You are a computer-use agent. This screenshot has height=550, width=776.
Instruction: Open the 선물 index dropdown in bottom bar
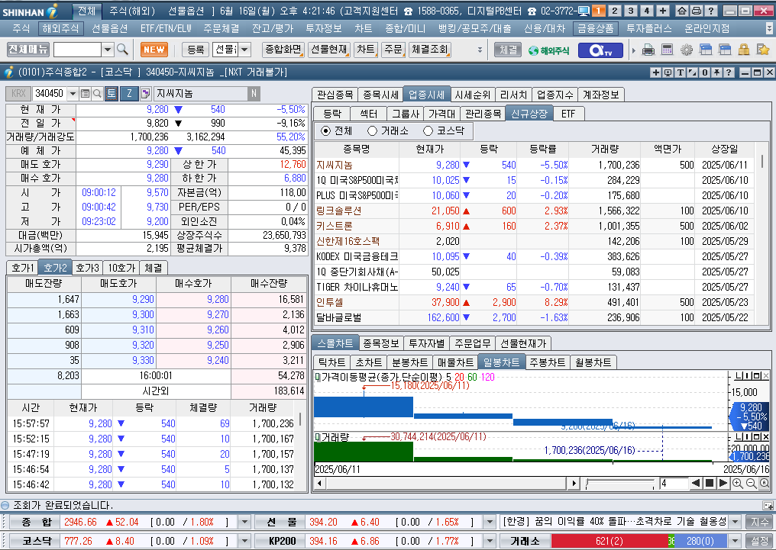(490, 522)
